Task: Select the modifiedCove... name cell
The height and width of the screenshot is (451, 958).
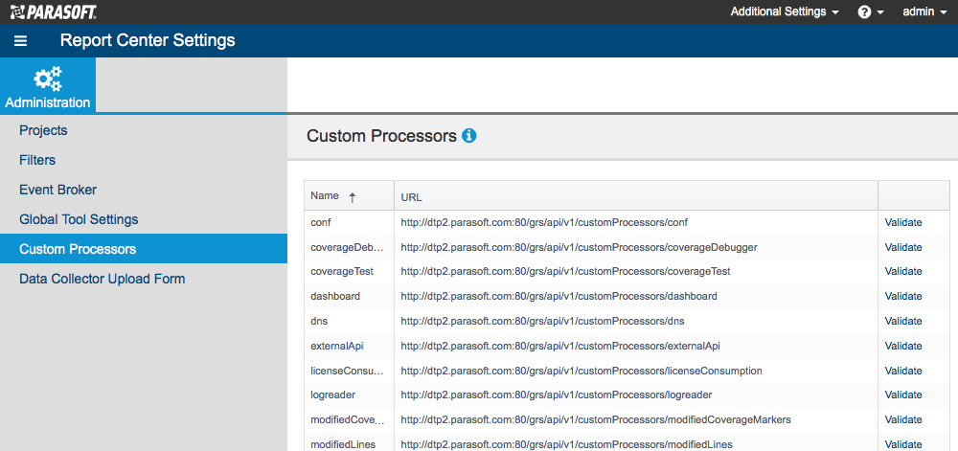Action: (350, 419)
